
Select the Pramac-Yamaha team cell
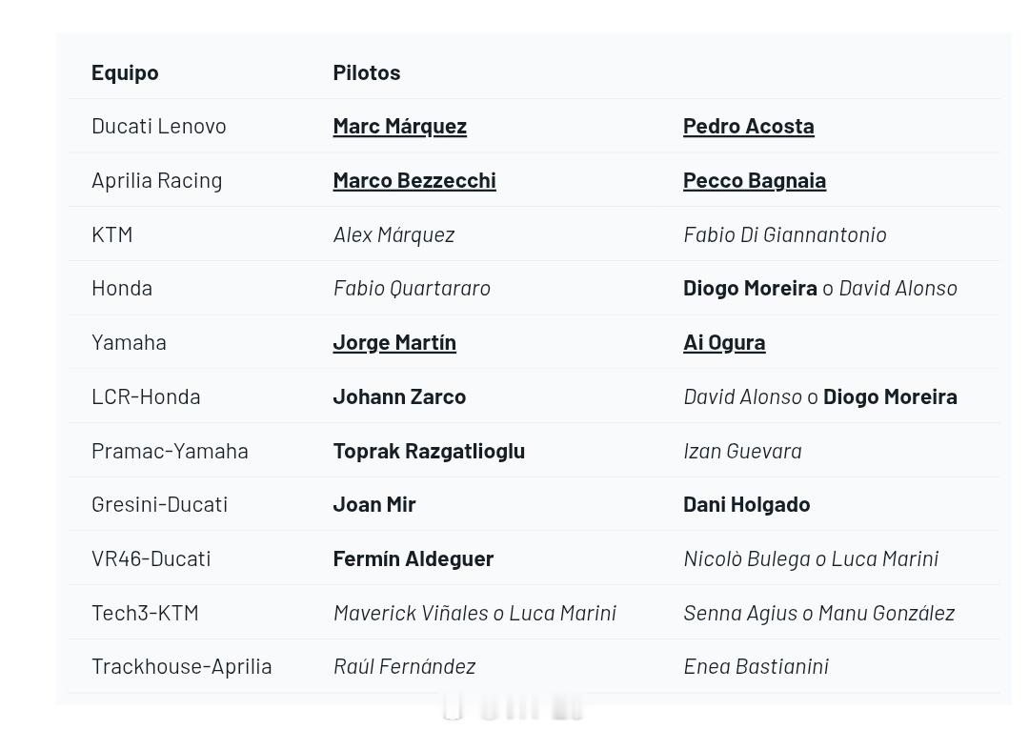pyautogui.click(x=170, y=451)
